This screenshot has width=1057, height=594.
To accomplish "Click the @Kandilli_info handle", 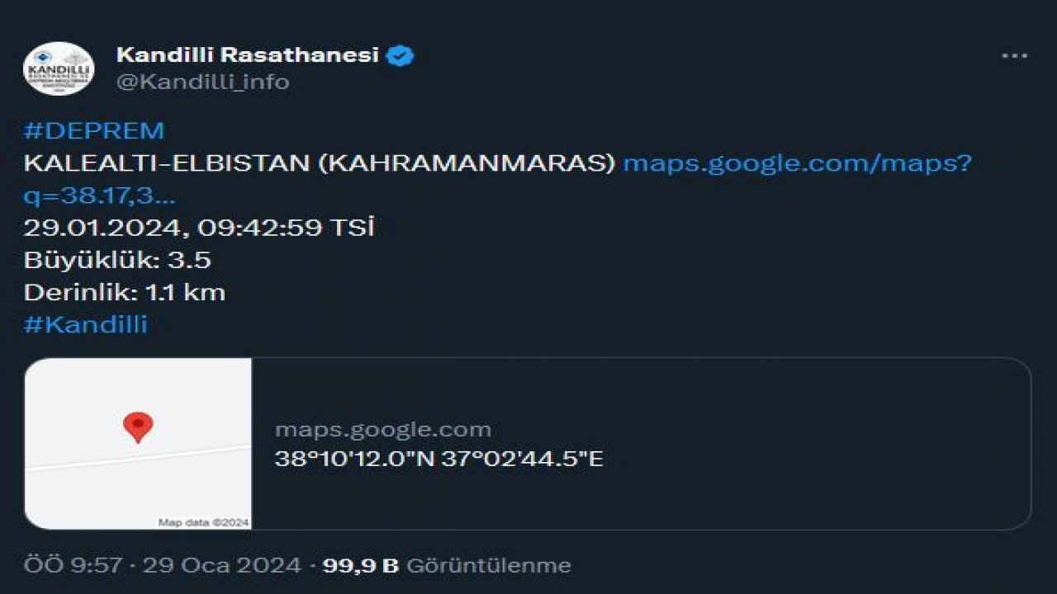I will point(203,82).
